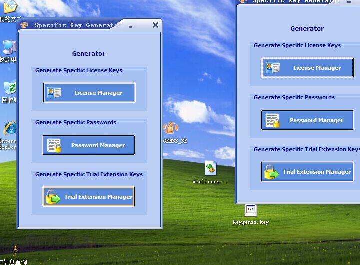Click 'Generate Specific License Keys' label in left window
The width and height of the screenshot is (360, 265).
79,70
